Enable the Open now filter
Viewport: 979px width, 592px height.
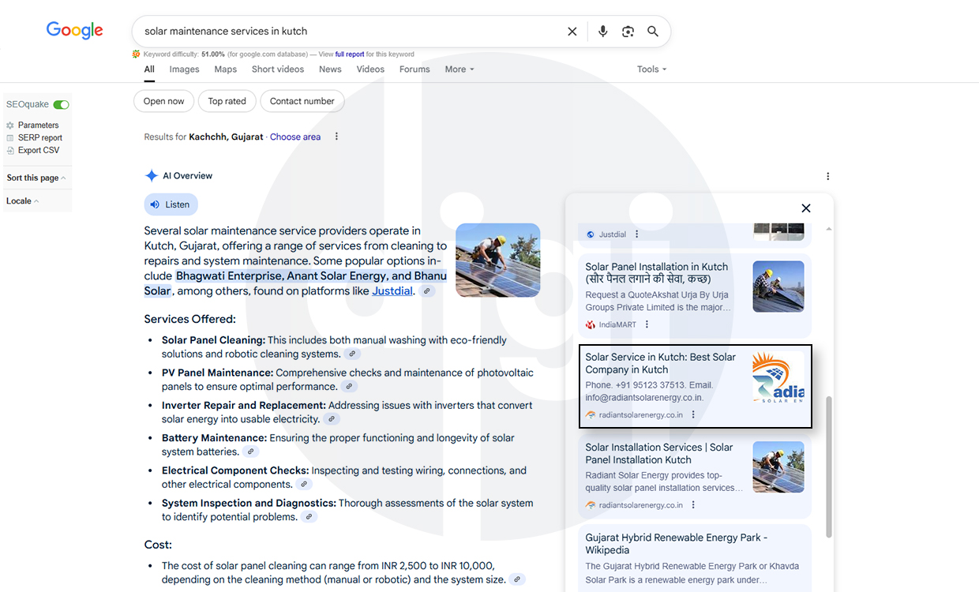pos(164,101)
